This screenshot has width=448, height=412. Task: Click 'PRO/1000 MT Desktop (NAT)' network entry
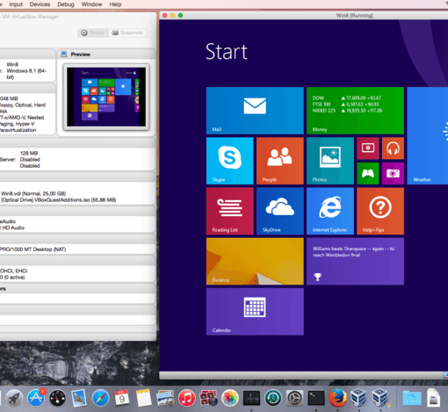tap(33, 249)
